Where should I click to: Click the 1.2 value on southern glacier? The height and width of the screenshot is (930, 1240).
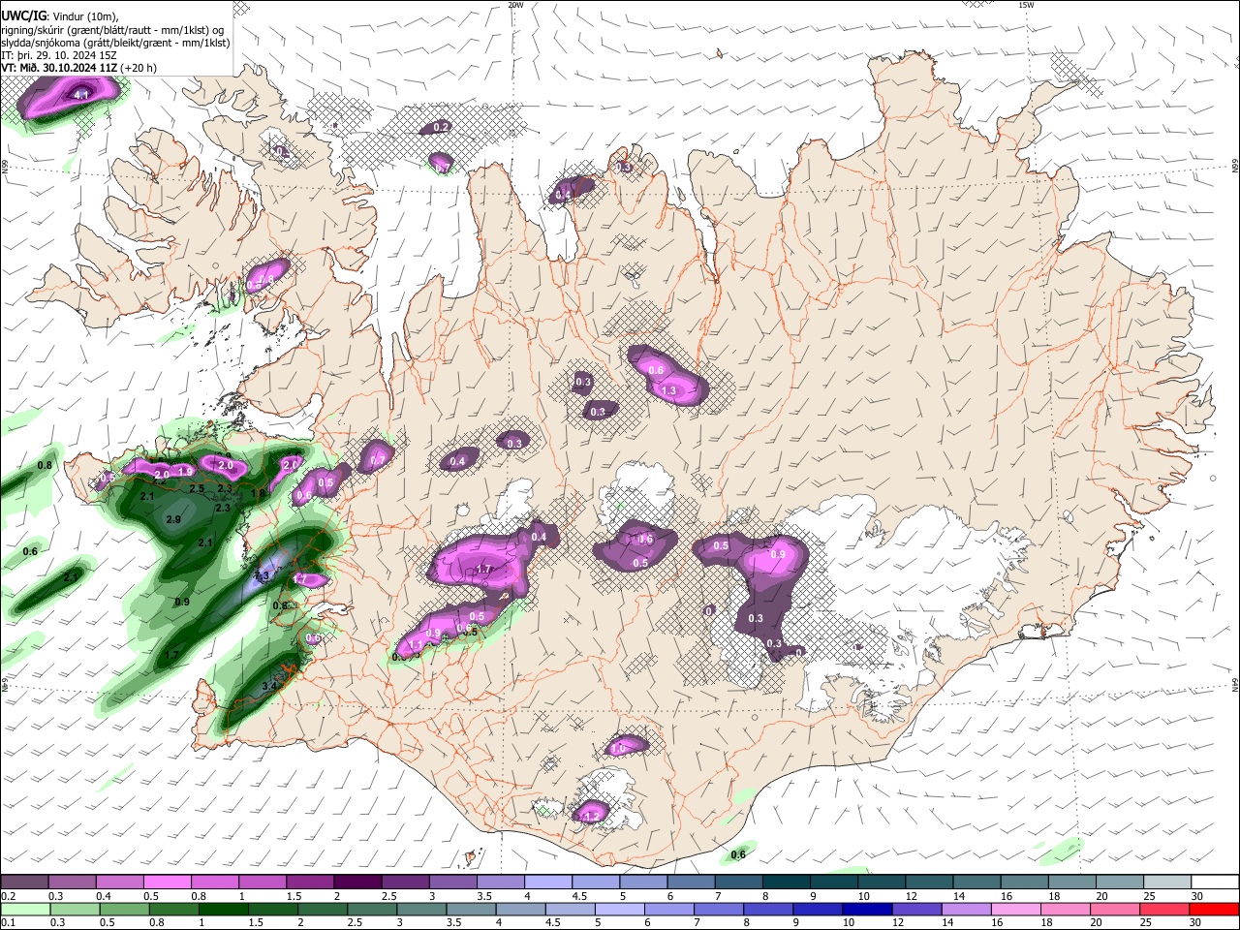tap(591, 817)
